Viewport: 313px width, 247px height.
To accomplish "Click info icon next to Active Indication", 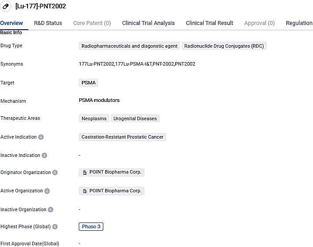I will [x=41, y=137].
